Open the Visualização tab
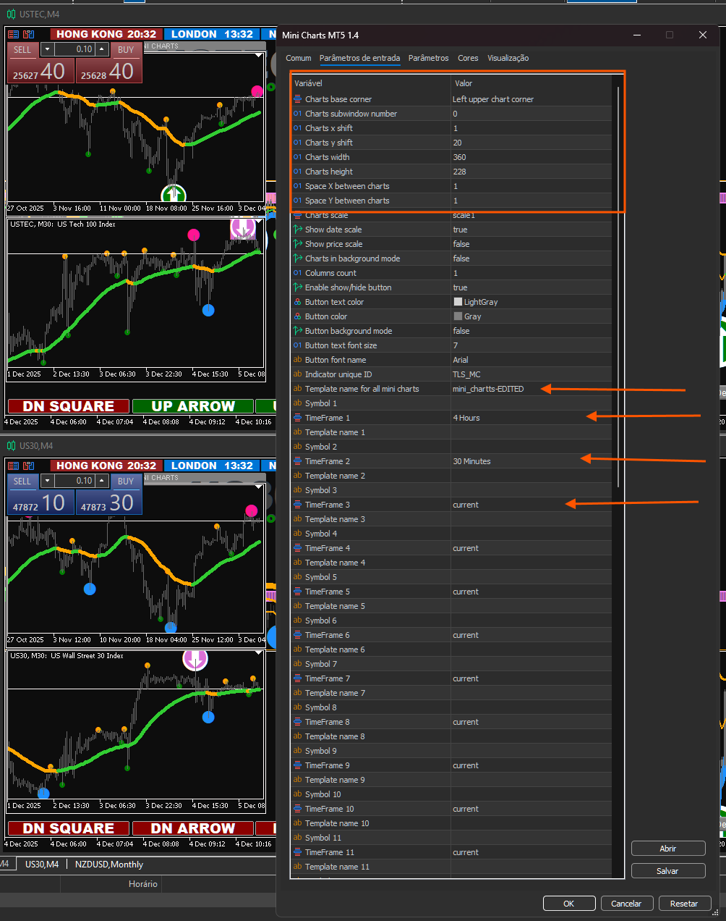The image size is (726, 921). pyautogui.click(x=508, y=58)
